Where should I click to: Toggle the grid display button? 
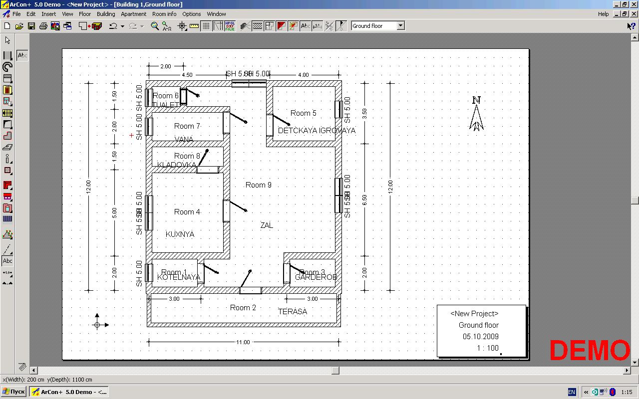[206, 25]
